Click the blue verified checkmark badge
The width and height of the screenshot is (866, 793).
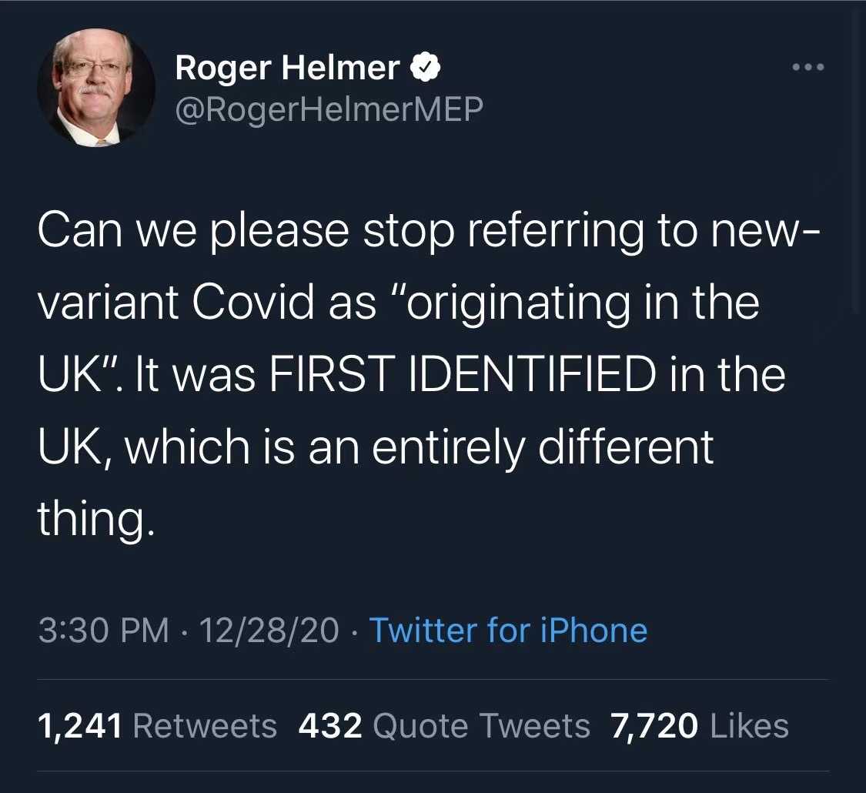click(424, 69)
